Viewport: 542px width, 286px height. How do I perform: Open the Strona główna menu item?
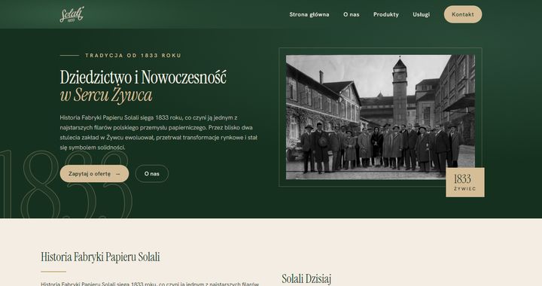point(309,14)
